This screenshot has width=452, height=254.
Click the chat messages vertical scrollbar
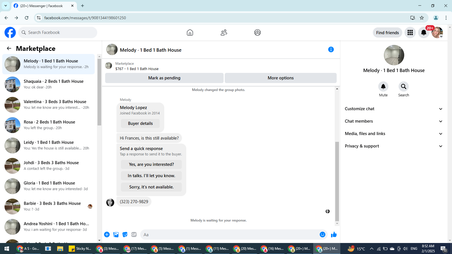coord(337,181)
